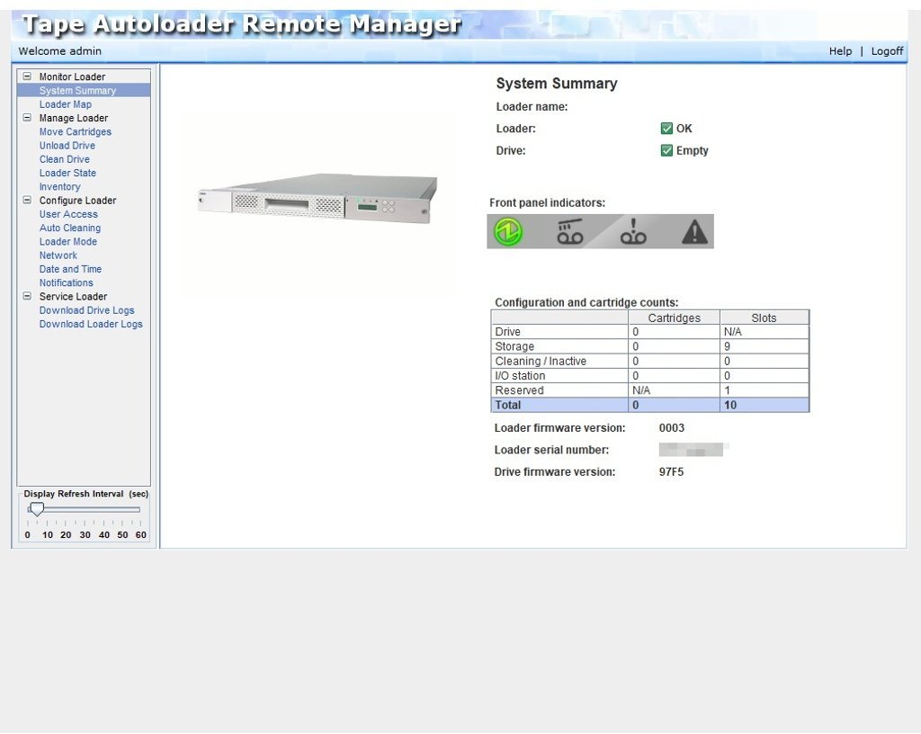
Task: Click the media attention tape indicator icon
Action: click(x=633, y=232)
